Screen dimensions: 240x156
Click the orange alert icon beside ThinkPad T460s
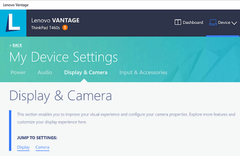click(x=65, y=28)
